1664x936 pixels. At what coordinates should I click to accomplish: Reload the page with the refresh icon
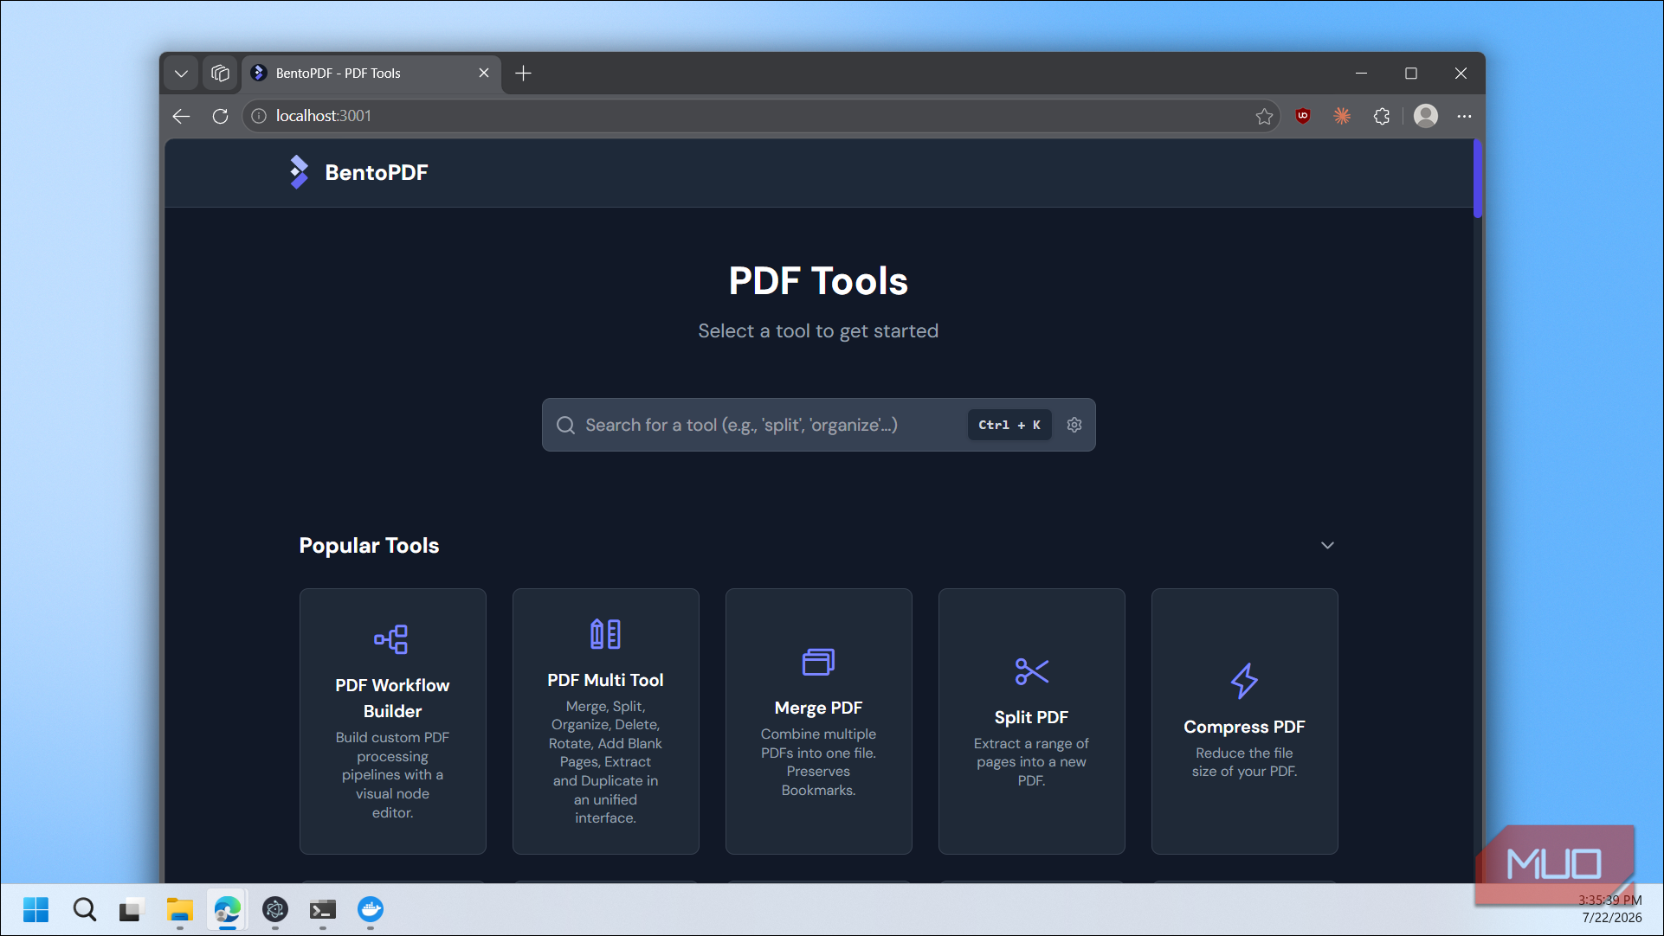coord(220,116)
